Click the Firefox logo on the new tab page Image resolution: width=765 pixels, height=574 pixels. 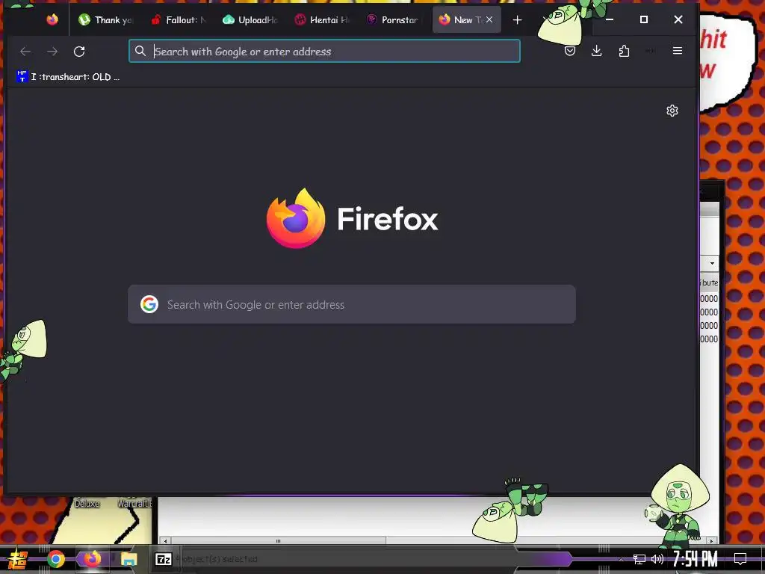coord(296,218)
